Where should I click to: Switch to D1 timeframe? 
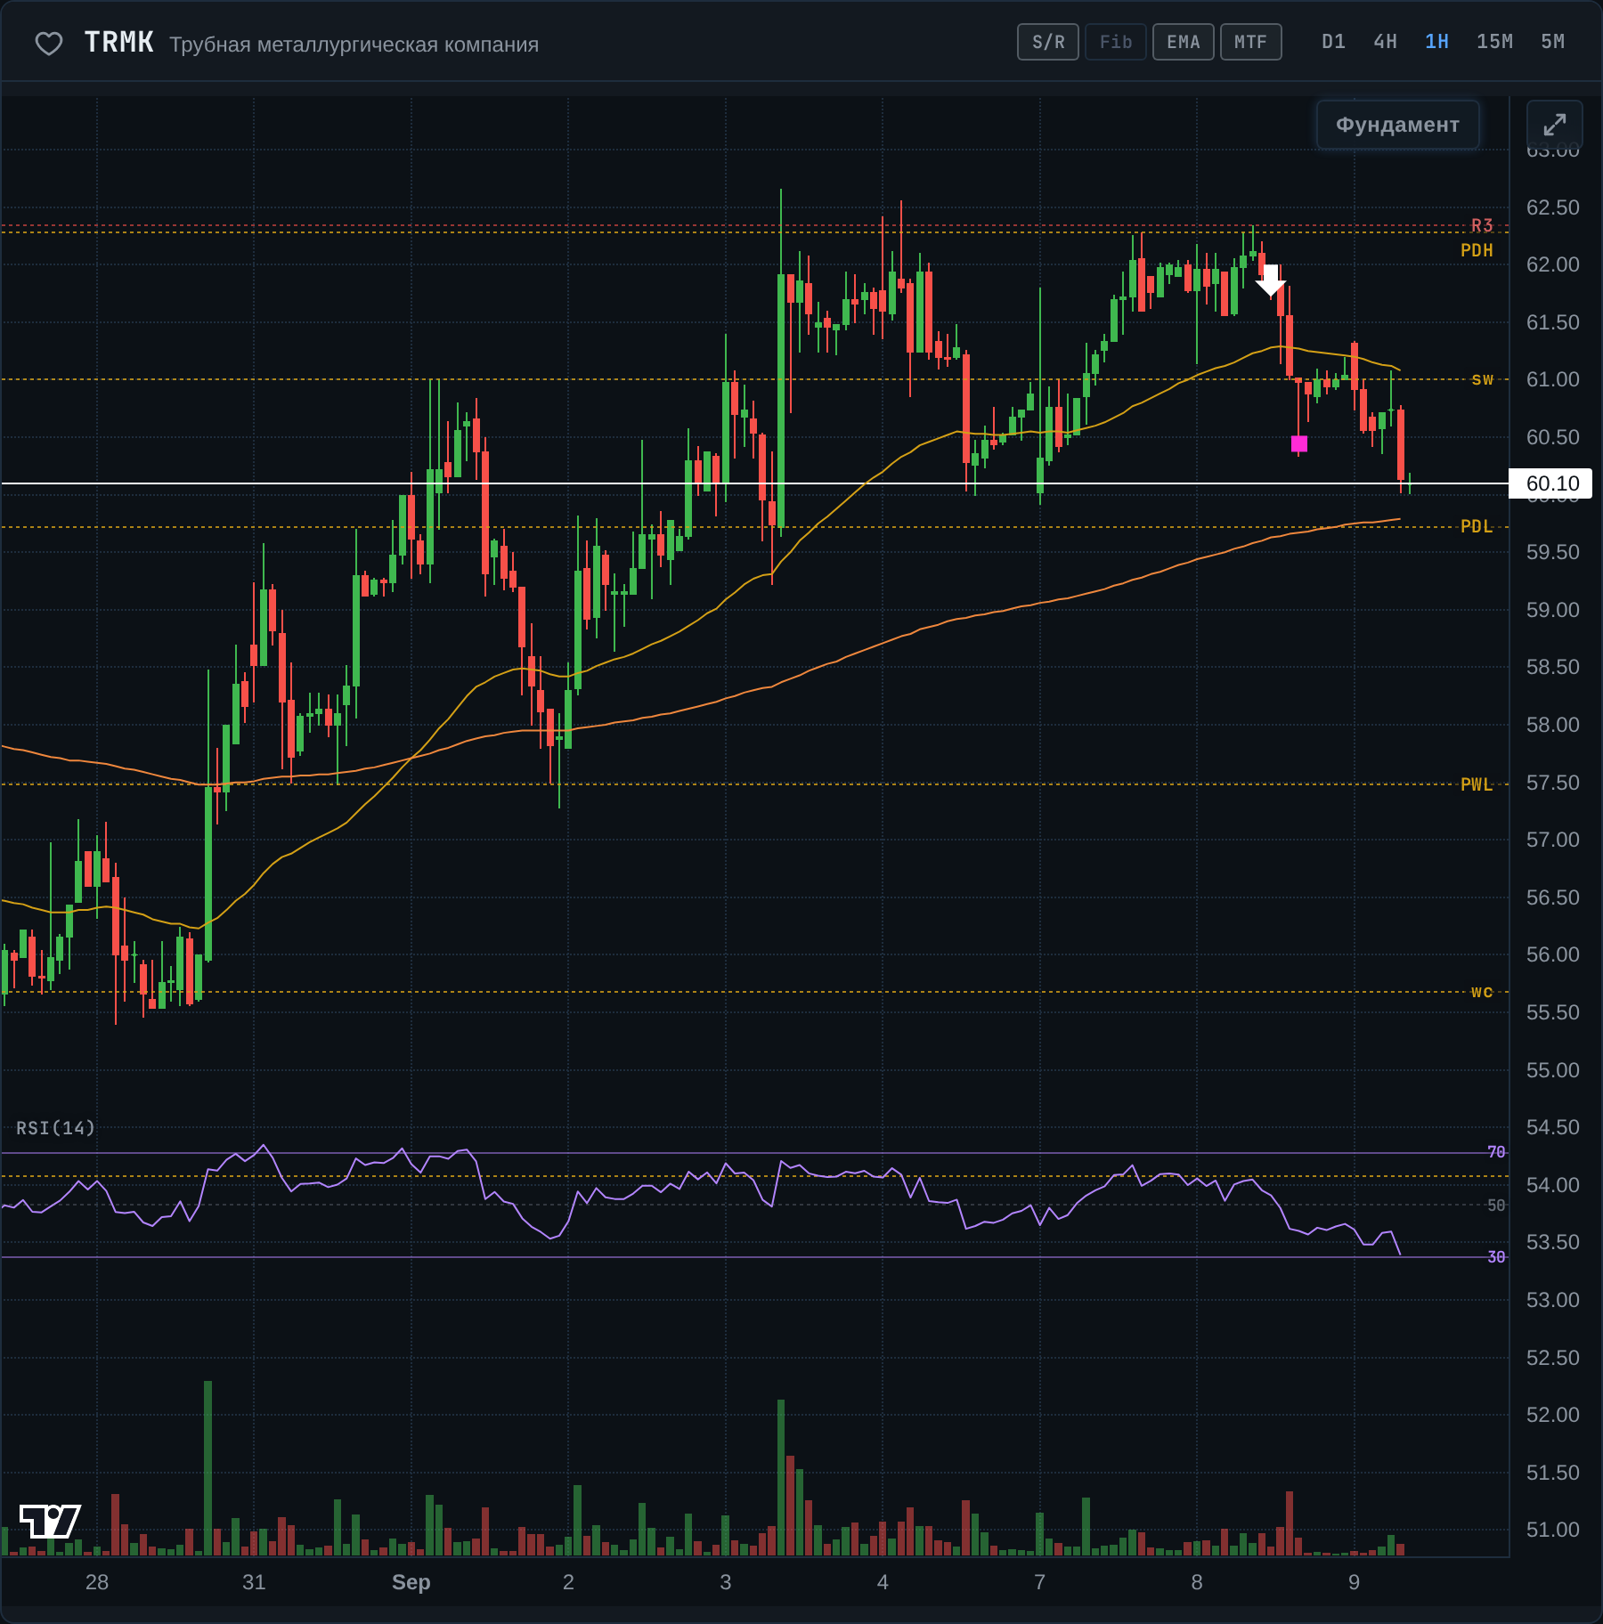point(1333,42)
